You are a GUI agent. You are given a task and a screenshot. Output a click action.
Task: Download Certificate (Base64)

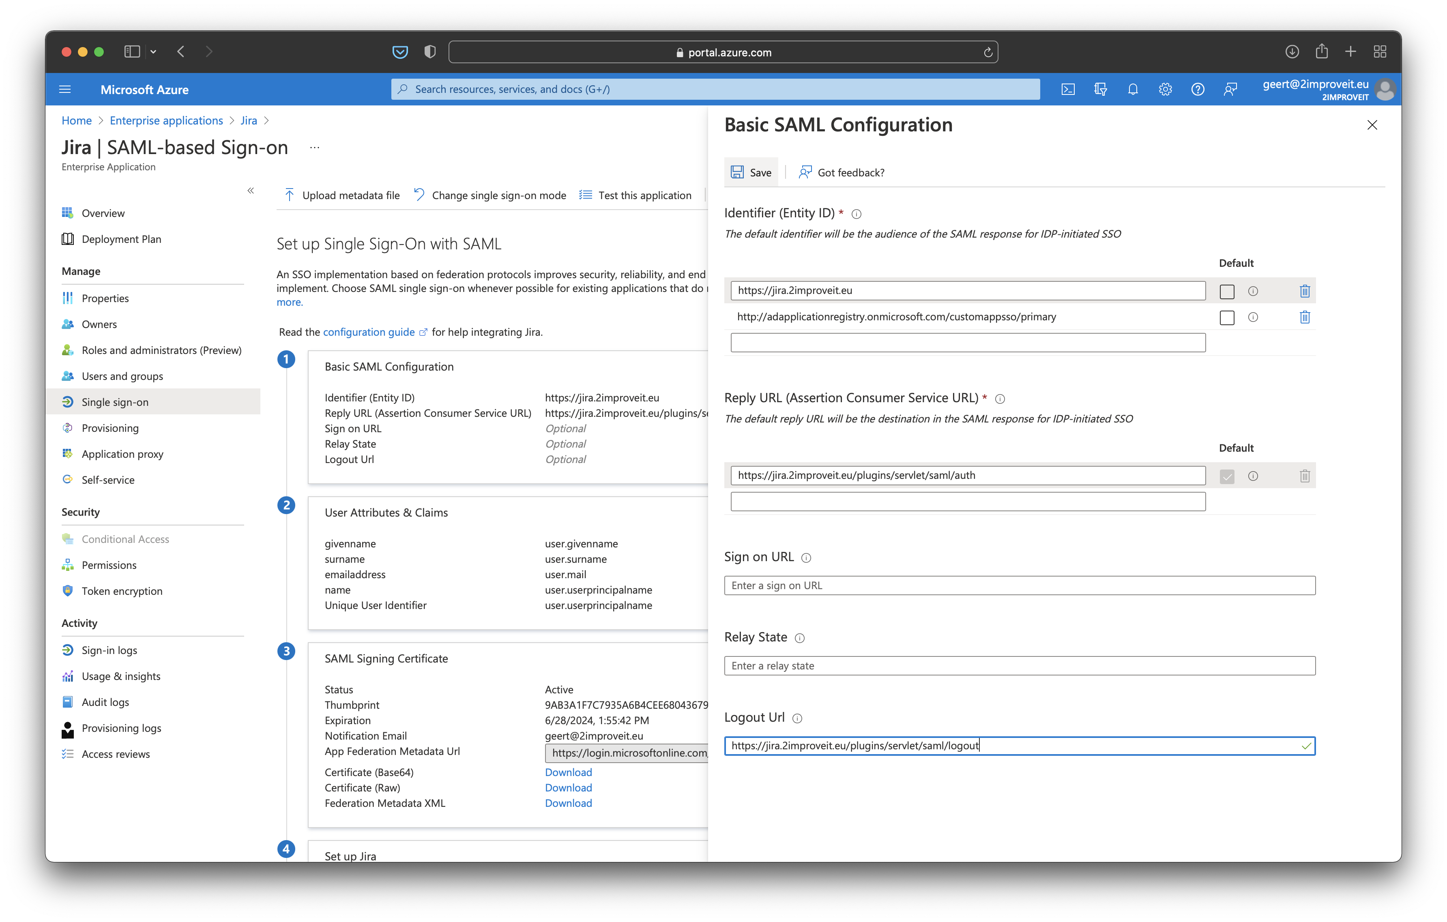(x=569, y=772)
